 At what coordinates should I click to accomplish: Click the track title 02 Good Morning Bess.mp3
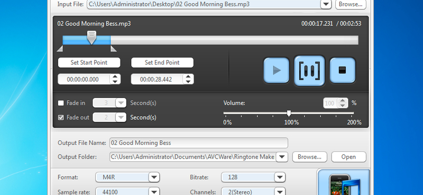94,24
